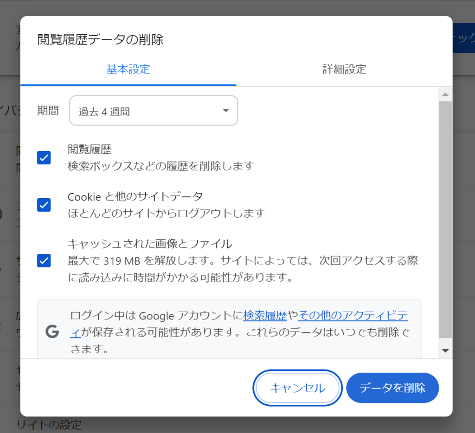This screenshot has height=433, width=475.
Task: Click サイトの設定 behind the dialog
Action: tap(48, 425)
